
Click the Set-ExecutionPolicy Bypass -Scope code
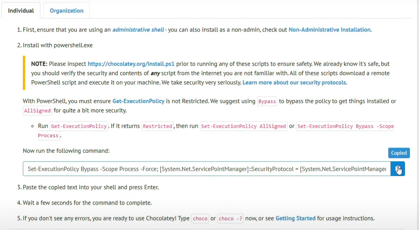click(x=345, y=126)
